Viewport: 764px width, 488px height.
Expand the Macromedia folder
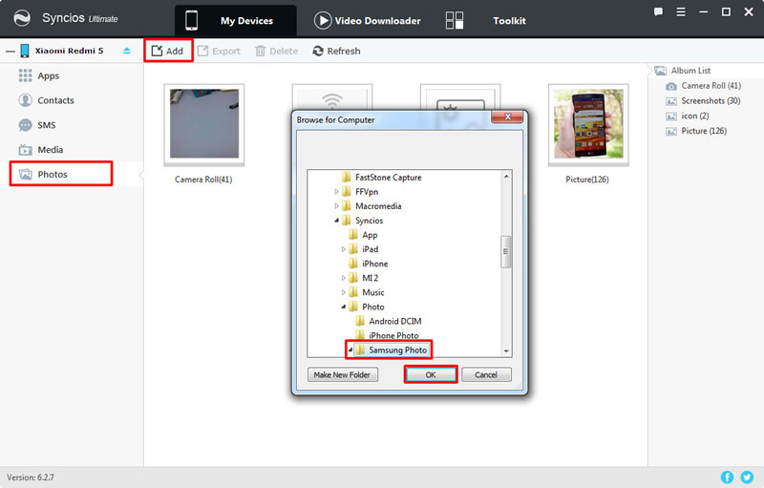pyautogui.click(x=336, y=206)
